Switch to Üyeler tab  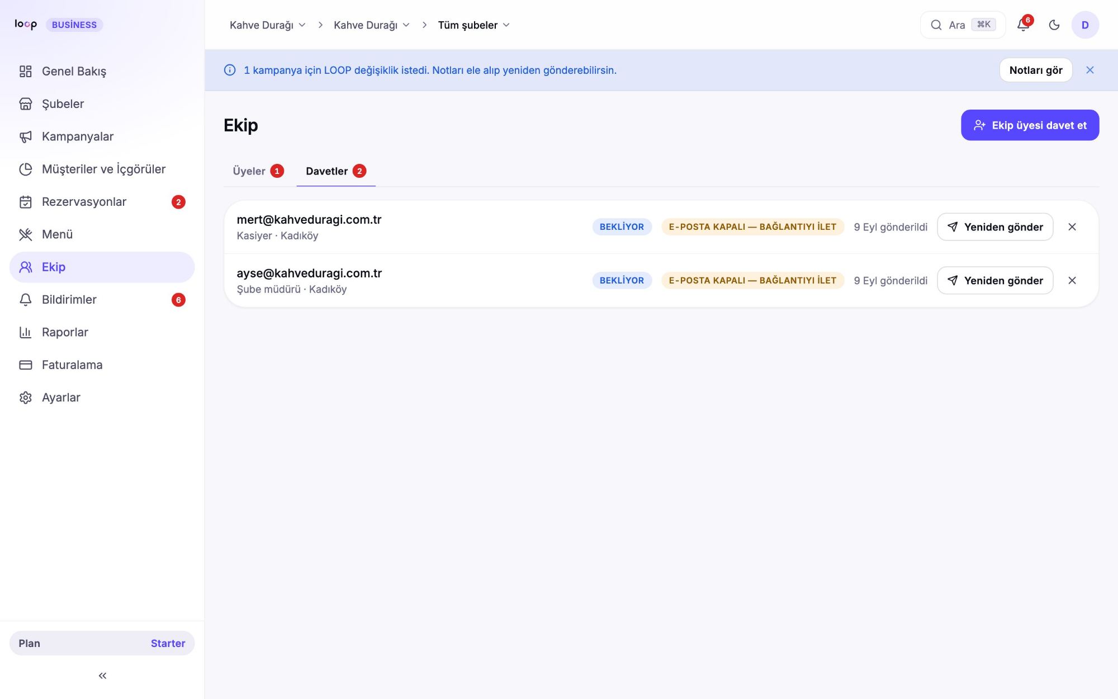tap(258, 171)
